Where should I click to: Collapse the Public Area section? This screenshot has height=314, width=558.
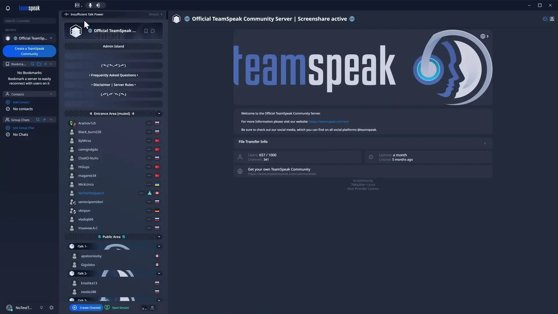tap(159, 237)
